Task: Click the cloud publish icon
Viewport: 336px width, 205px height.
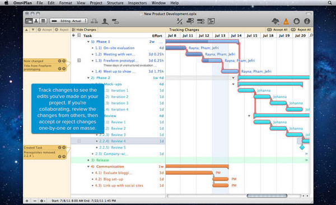Action: tap(276, 21)
